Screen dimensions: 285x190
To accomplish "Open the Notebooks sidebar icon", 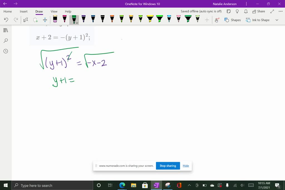I will coord(5,30).
